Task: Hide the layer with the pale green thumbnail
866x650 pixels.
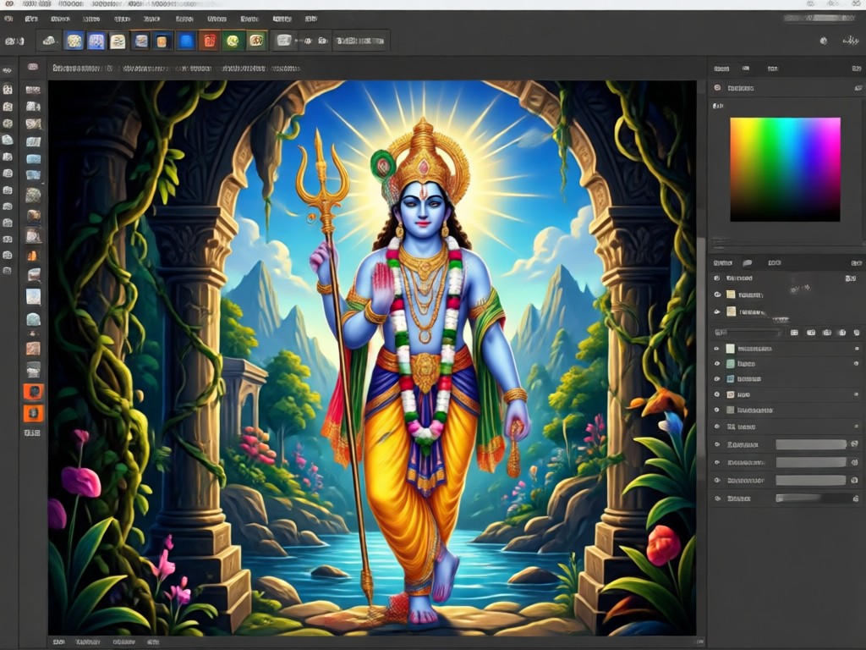Action: click(x=717, y=349)
